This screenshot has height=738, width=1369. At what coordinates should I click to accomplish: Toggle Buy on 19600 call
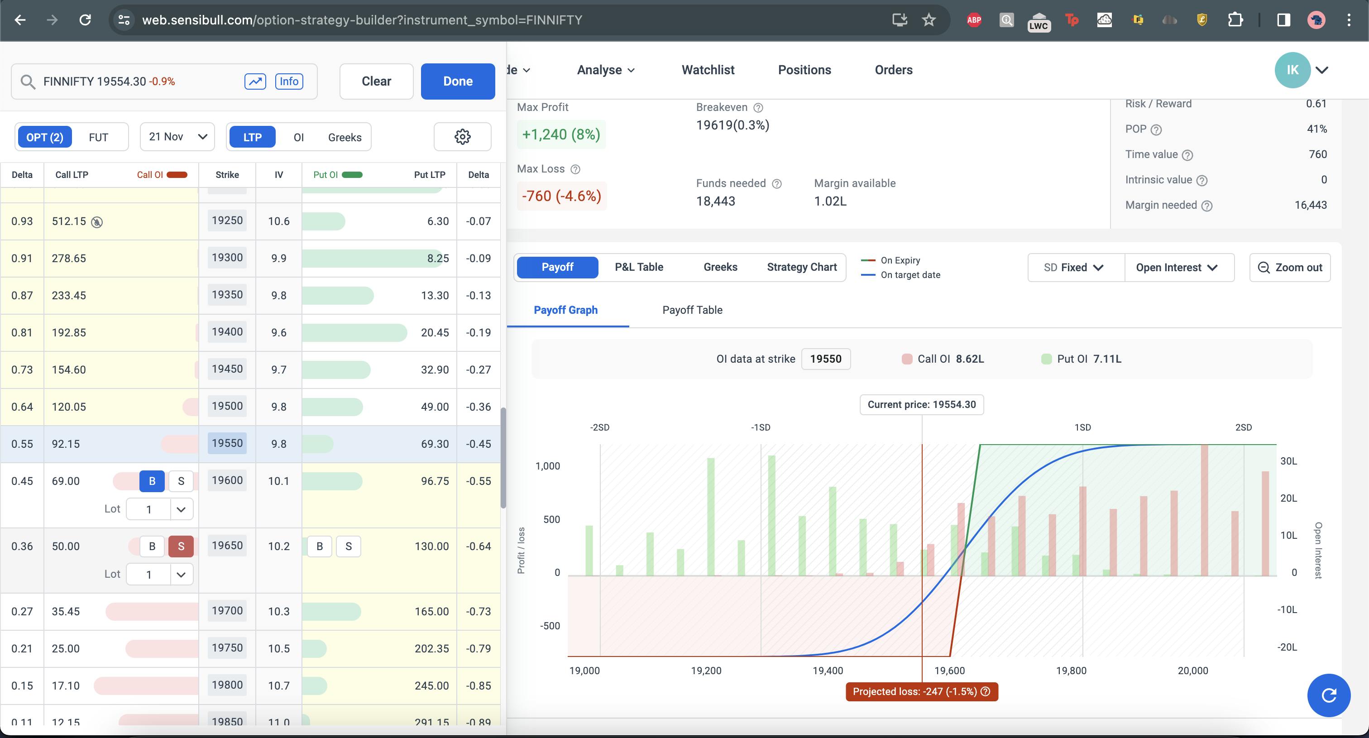[x=152, y=481]
